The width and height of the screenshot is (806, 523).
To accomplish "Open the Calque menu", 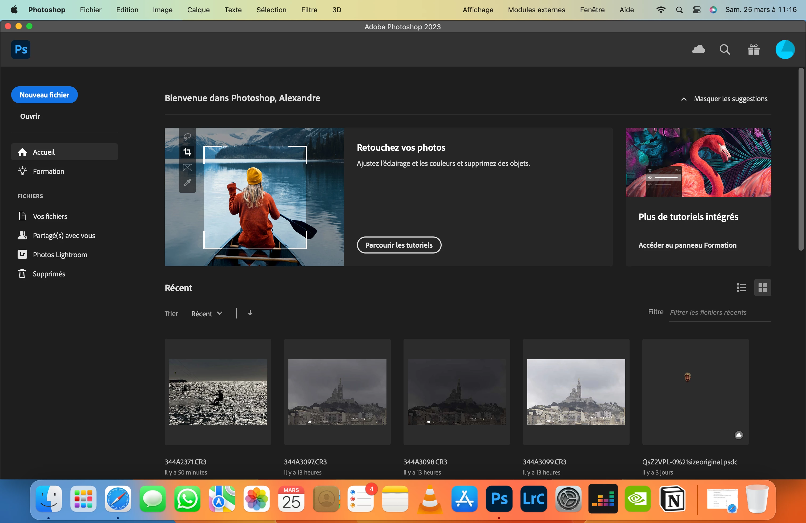I will [x=198, y=10].
